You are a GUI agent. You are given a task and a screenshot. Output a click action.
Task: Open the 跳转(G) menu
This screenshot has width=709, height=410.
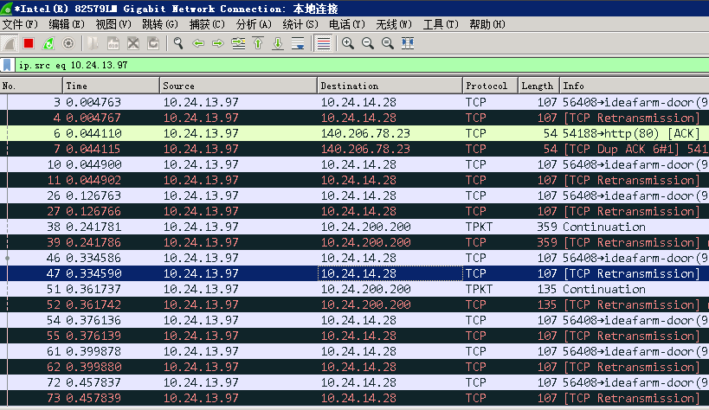click(159, 24)
